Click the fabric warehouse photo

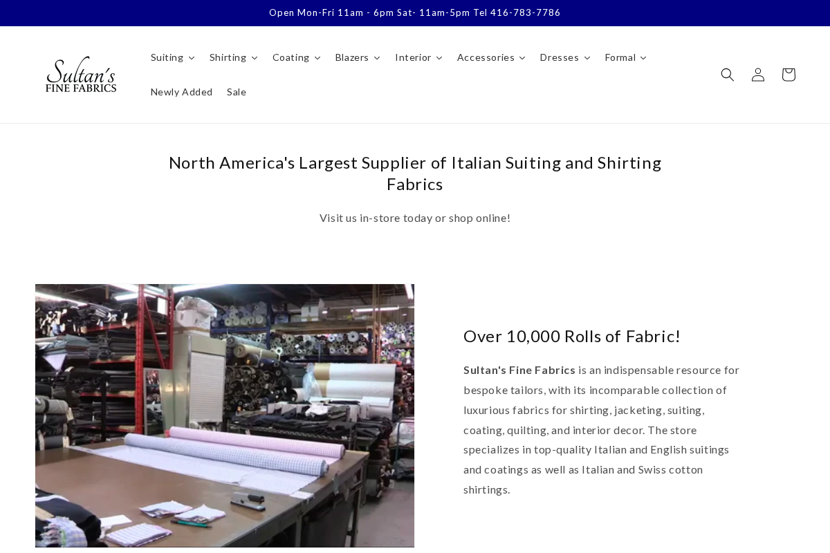(x=224, y=415)
